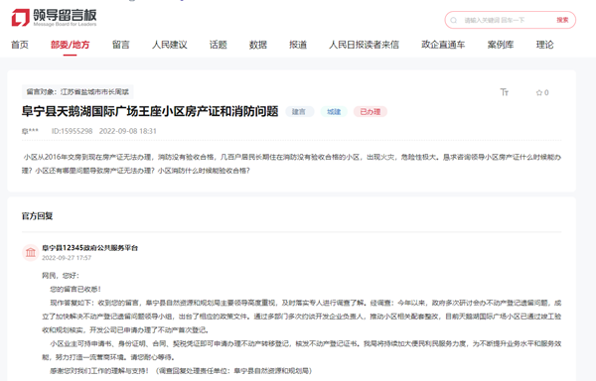Click the 官方回复 section heading
The height and width of the screenshot is (381, 596).
tap(38, 216)
